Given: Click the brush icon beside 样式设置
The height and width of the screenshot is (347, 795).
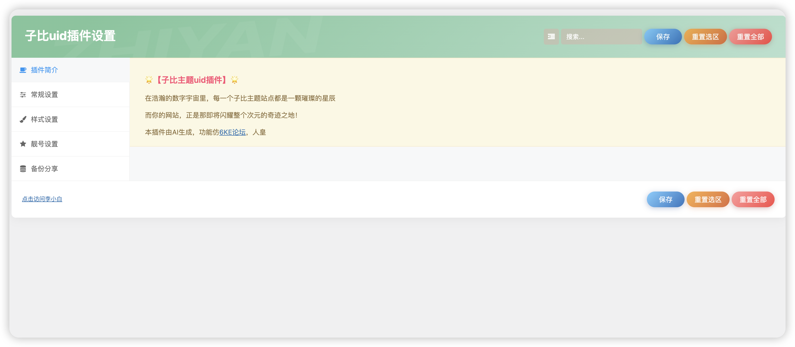Looking at the screenshot, I should [23, 119].
